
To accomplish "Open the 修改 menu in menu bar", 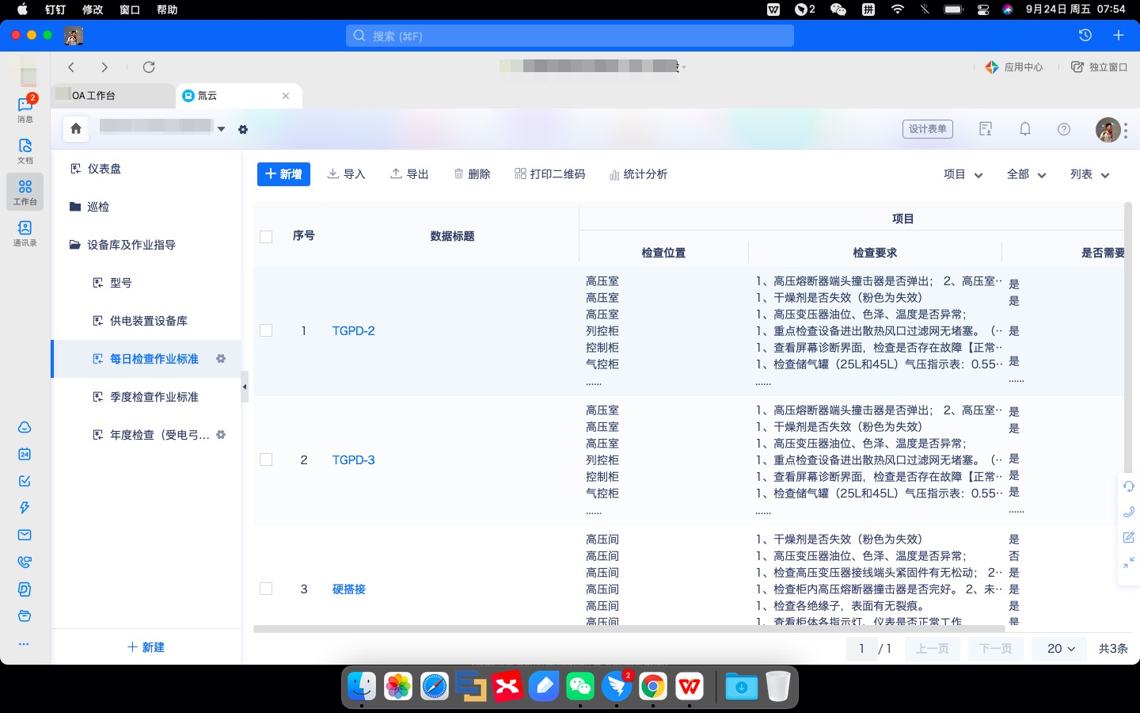I will (x=93, y=10).
